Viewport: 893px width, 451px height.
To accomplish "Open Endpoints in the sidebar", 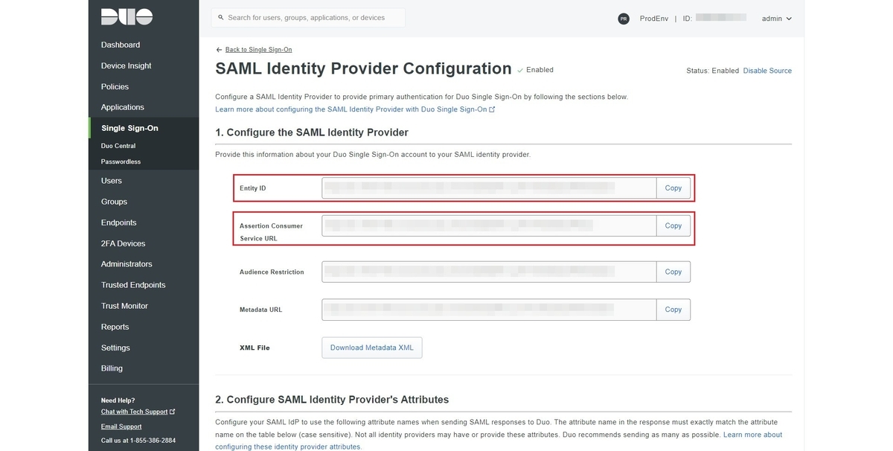I will [x=119, y=223].
